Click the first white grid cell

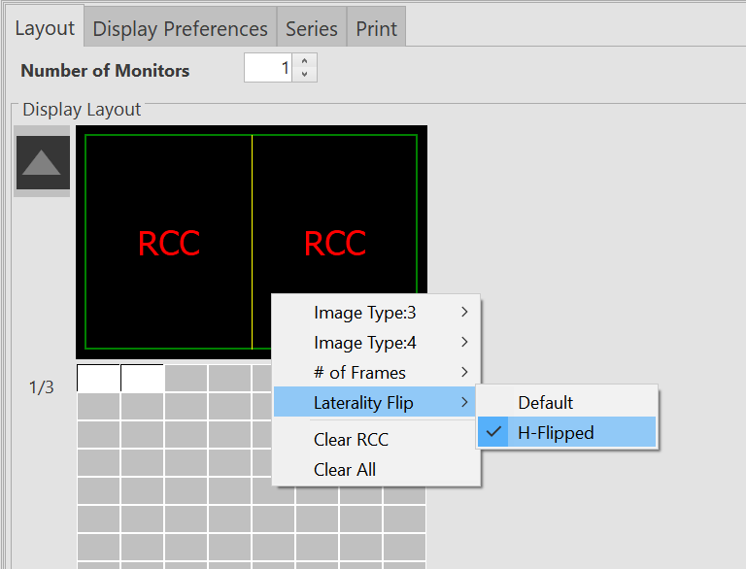(98, 379)
